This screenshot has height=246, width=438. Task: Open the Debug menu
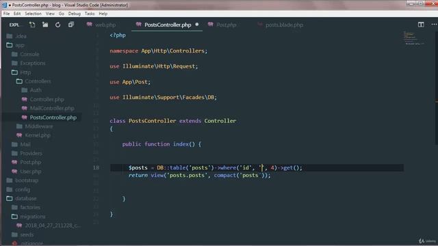75,14
